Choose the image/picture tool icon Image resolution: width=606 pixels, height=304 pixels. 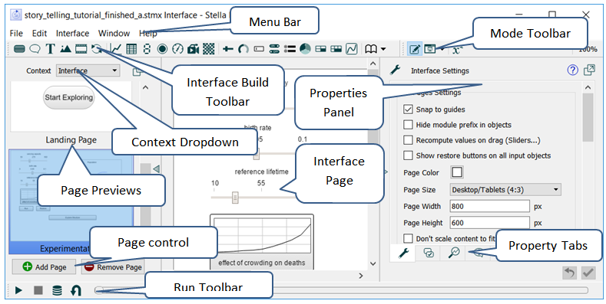click(65, 49)
